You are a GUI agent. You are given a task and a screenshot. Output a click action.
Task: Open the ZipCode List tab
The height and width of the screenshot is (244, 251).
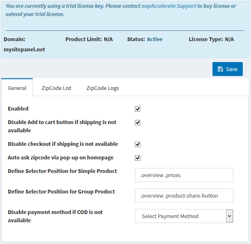pyautogui.click(x=56, y=88)
